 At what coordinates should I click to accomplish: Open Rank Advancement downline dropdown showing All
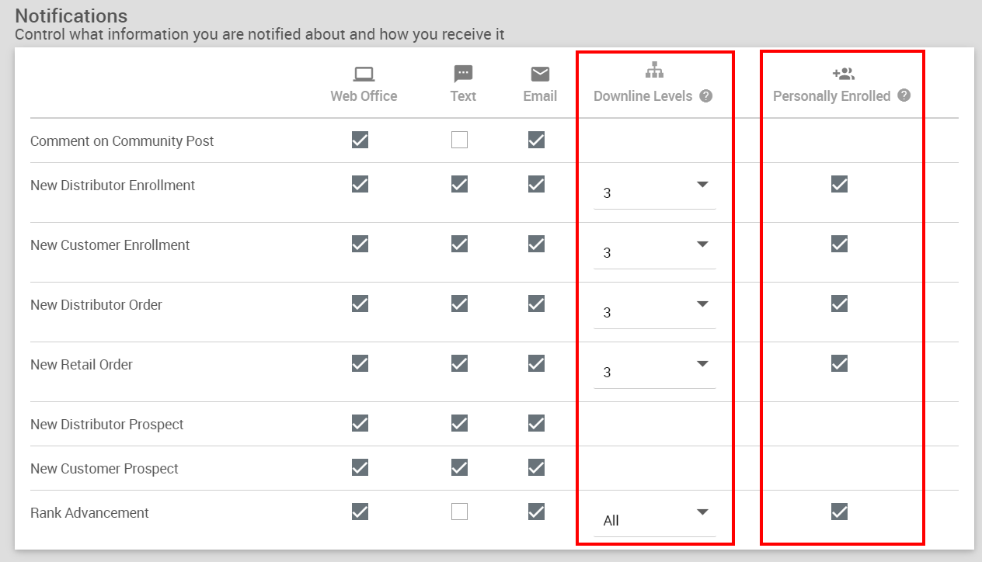pyautogui.click(x=654, y=519)
